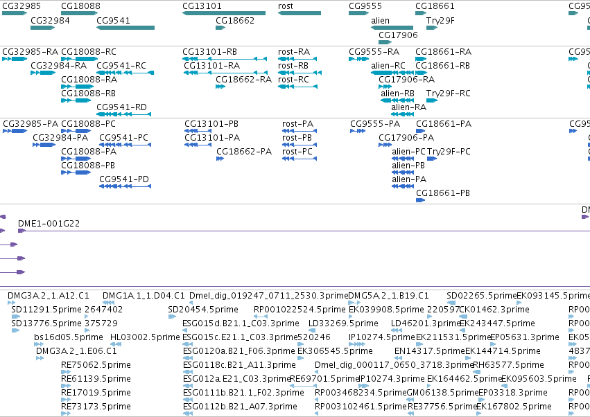Click the teal CG9541 gene bar
590x417 pixels.
tap(125, 28)
